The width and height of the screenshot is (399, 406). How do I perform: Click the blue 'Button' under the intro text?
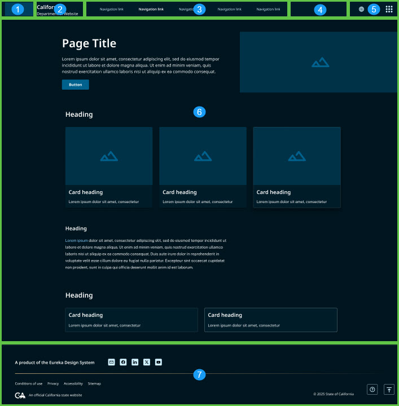76,85
